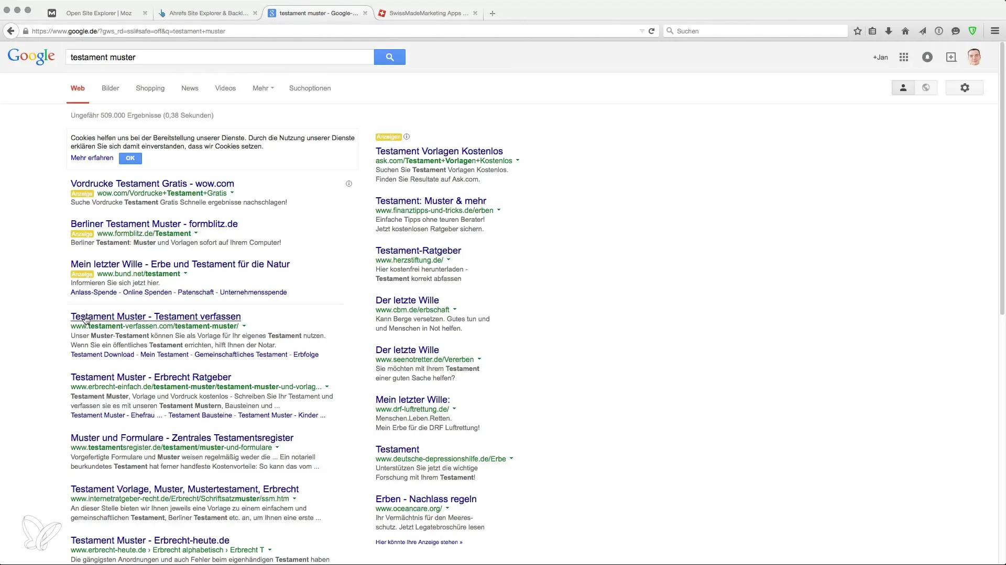Expand the testament-verfassen.com URL dropdown arrow
The width and height of the screenshot is (1006, 565).
244,326
